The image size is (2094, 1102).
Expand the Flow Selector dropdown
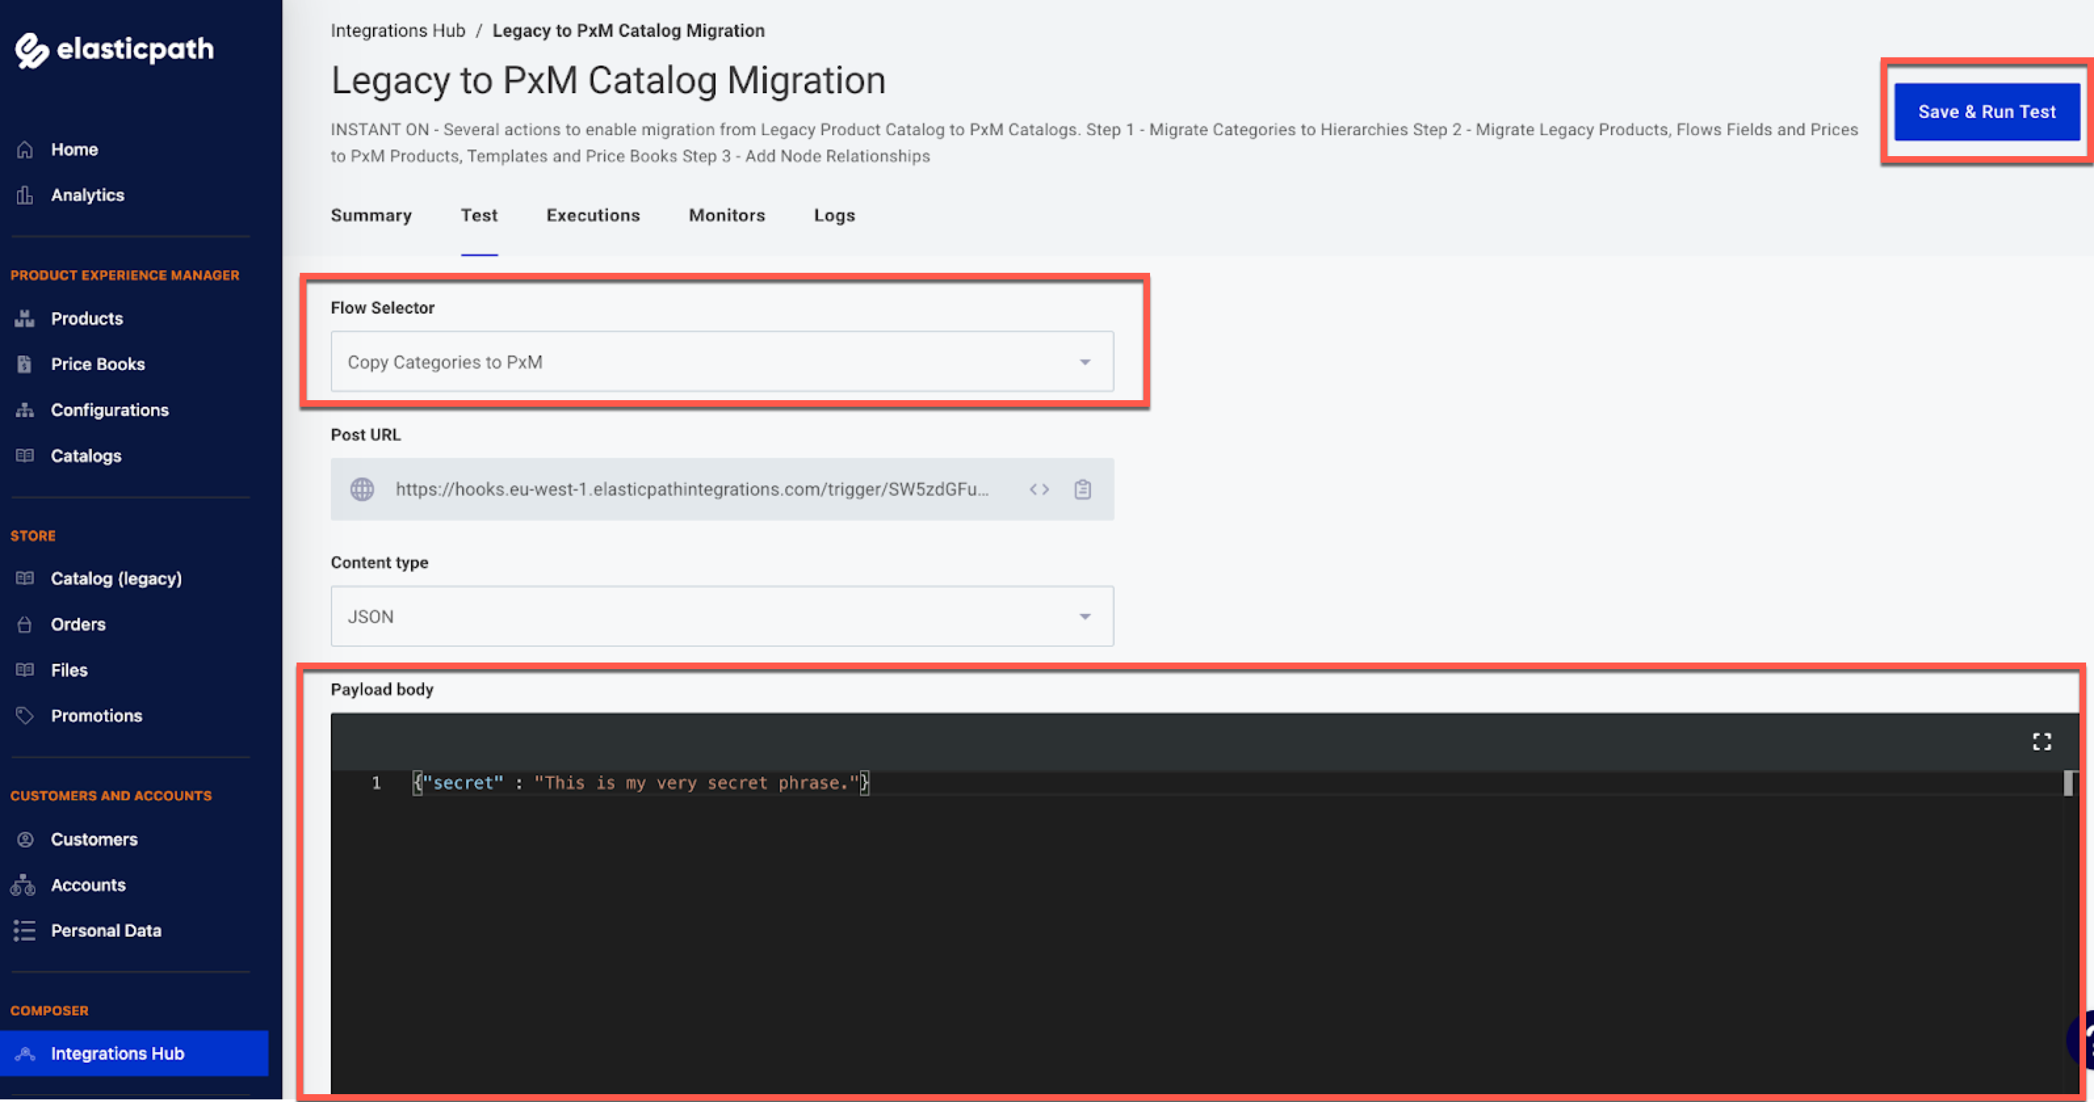click(1084, 361)
